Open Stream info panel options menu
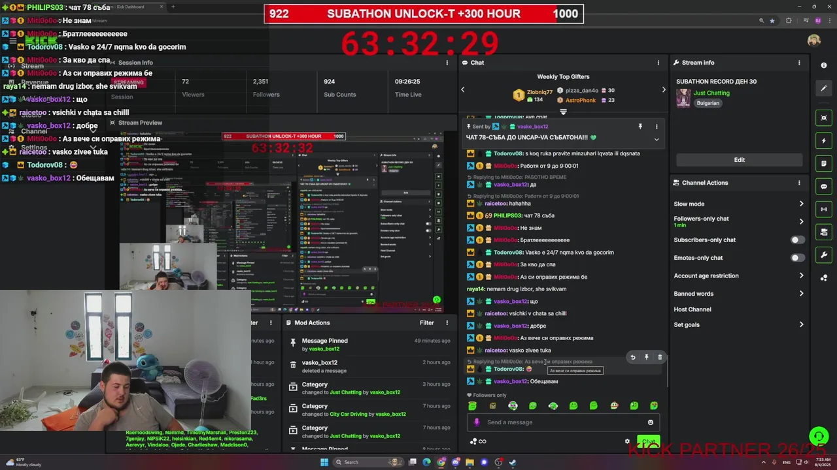Viewport: 837px width, 470px height. tap(798, 63)
